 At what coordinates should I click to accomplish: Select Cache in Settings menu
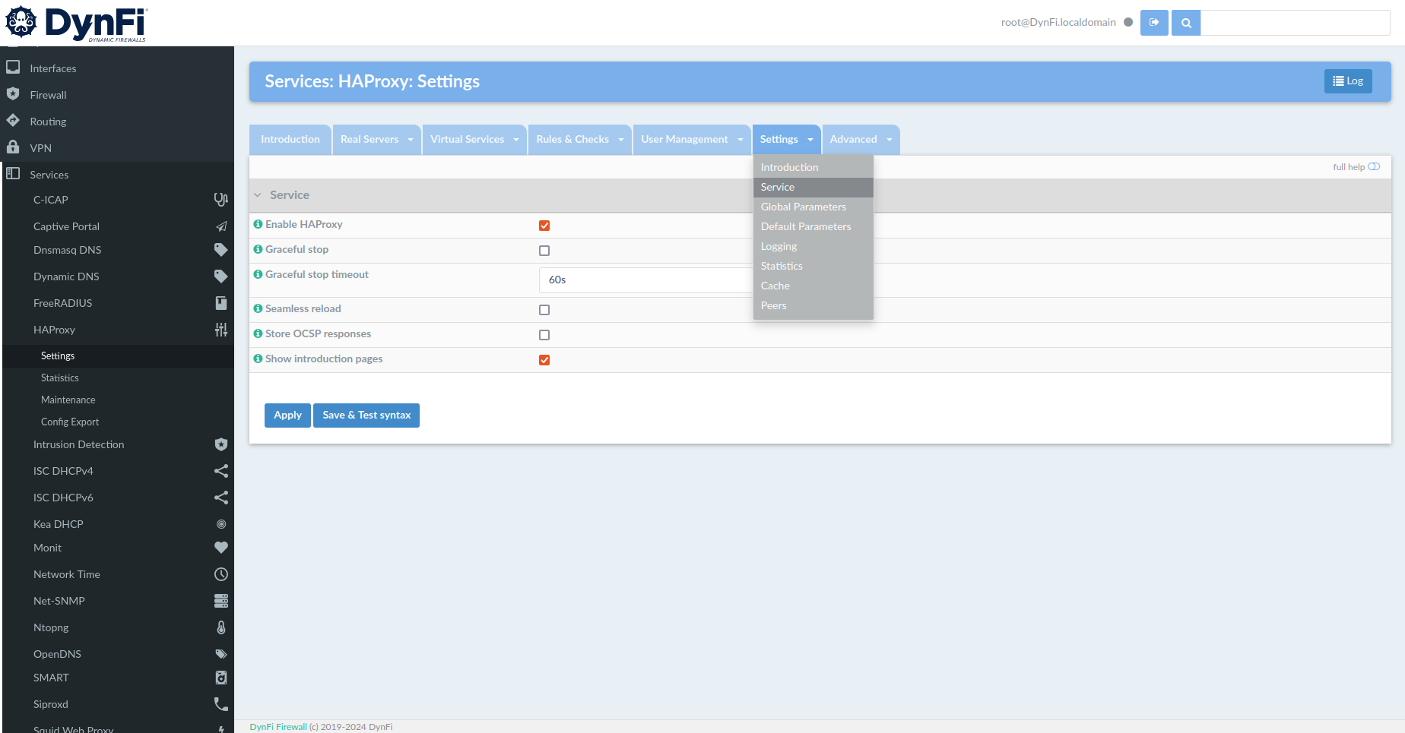pyautogui.click(x=814, y=286)
